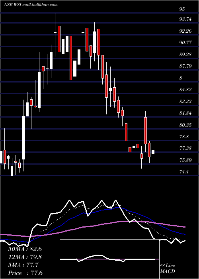Click the 'NSE WSI mail.bullkhan.com' header text
The height and width of the screenshot is (279, 199).
click(x=31, y=5)
